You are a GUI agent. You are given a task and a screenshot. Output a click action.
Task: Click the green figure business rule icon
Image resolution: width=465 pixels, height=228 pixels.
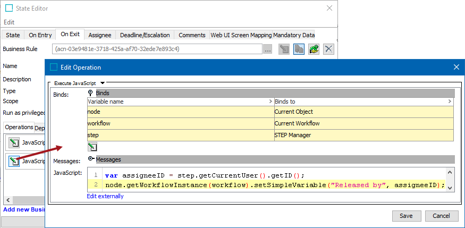pos(314,49)
